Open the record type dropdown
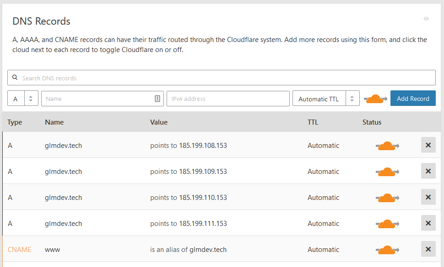Viewport: 444px width, 267px height. click(23, 99)
